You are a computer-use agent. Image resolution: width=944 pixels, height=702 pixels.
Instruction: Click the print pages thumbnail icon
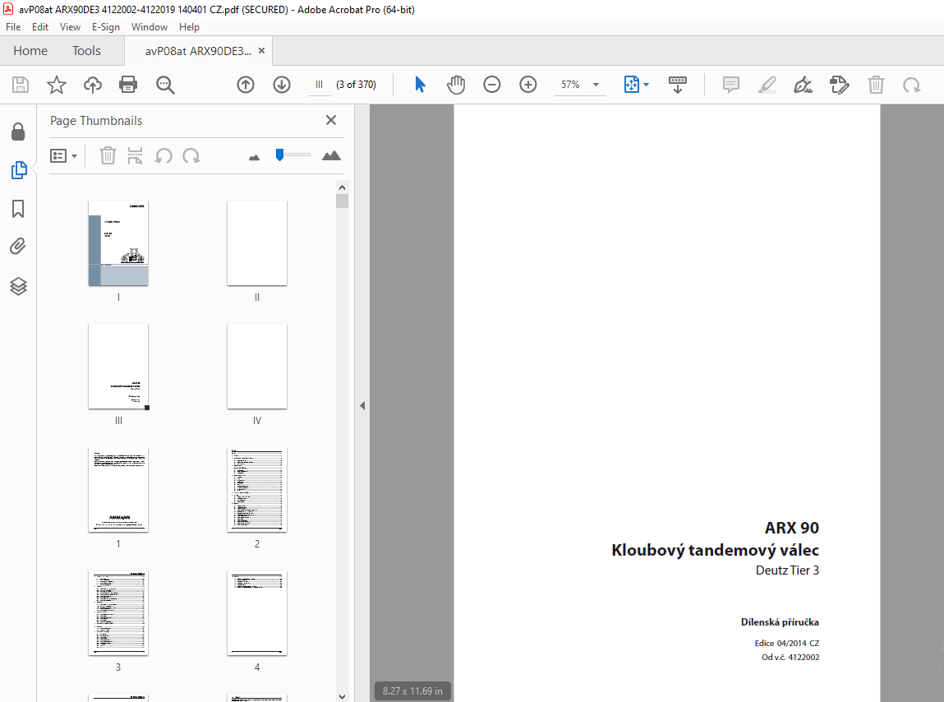[x=135, y=155]
